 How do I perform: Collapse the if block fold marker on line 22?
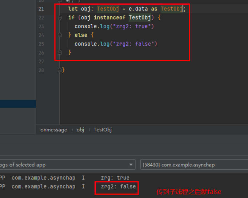coord(60,18)
